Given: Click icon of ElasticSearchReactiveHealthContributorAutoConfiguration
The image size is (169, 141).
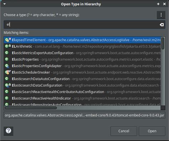Looking at the screenshot, I should tap(7, 92).
